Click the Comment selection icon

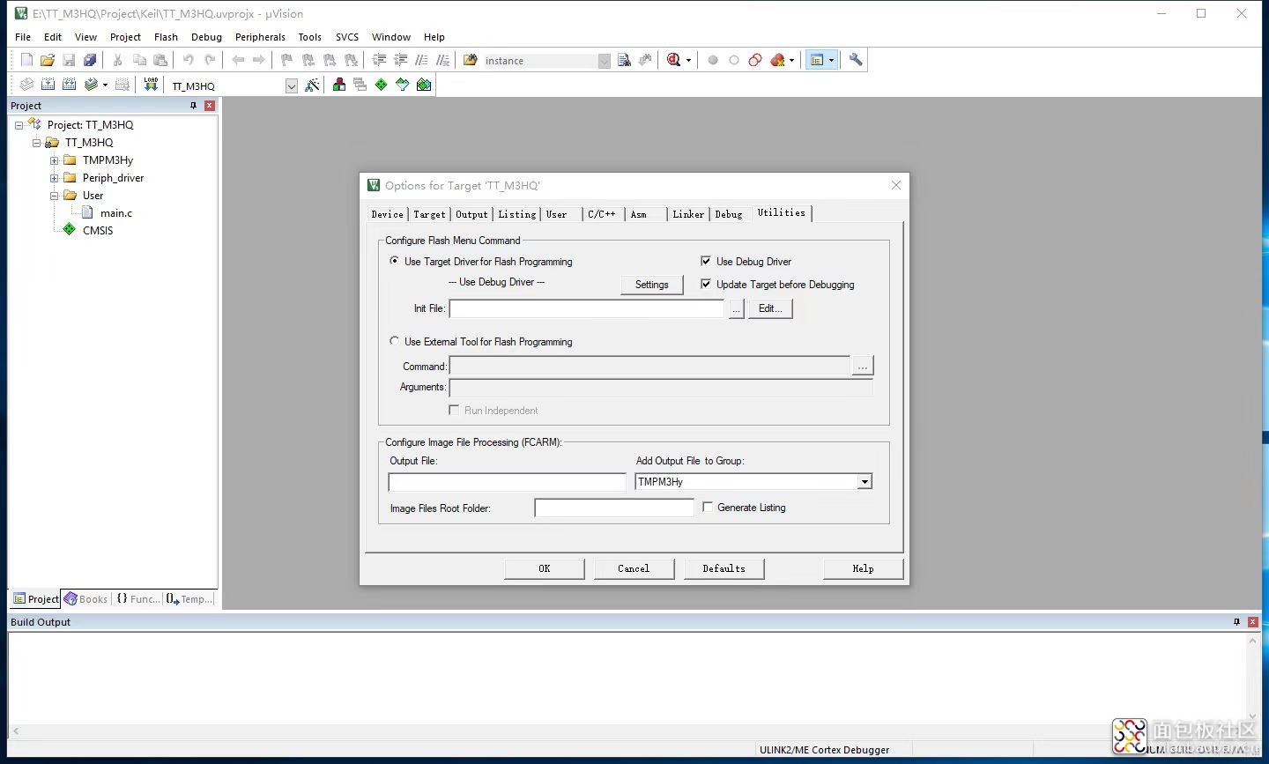pyautogui.click(x=421, y=60)
